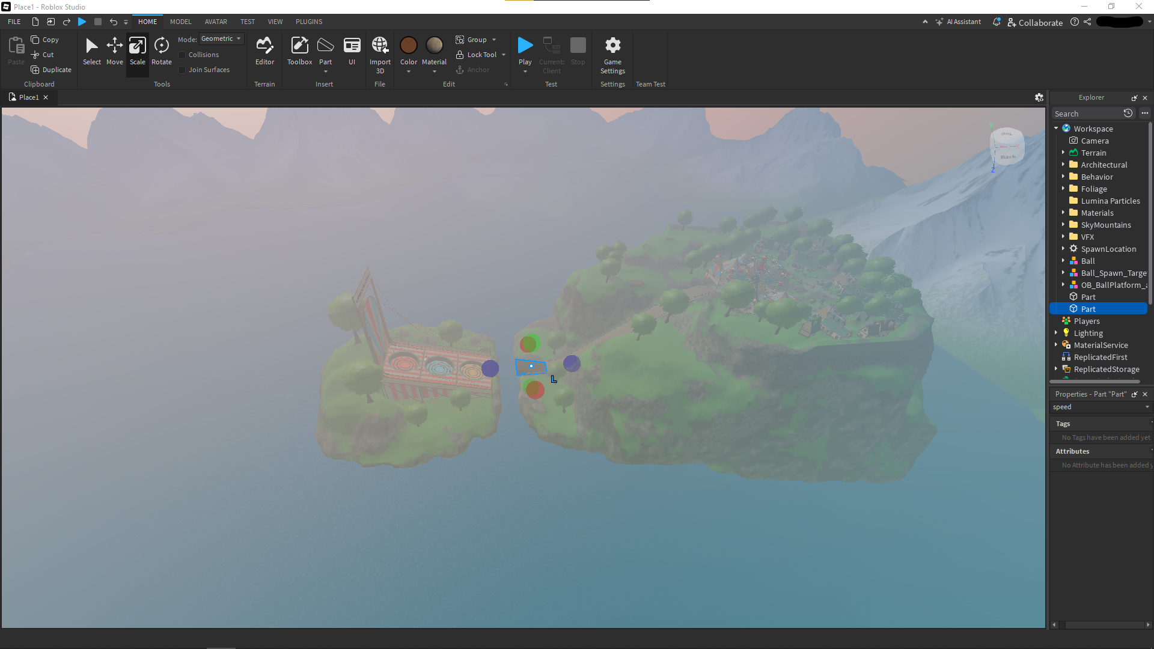Click the new file icon

click(35, 22)
